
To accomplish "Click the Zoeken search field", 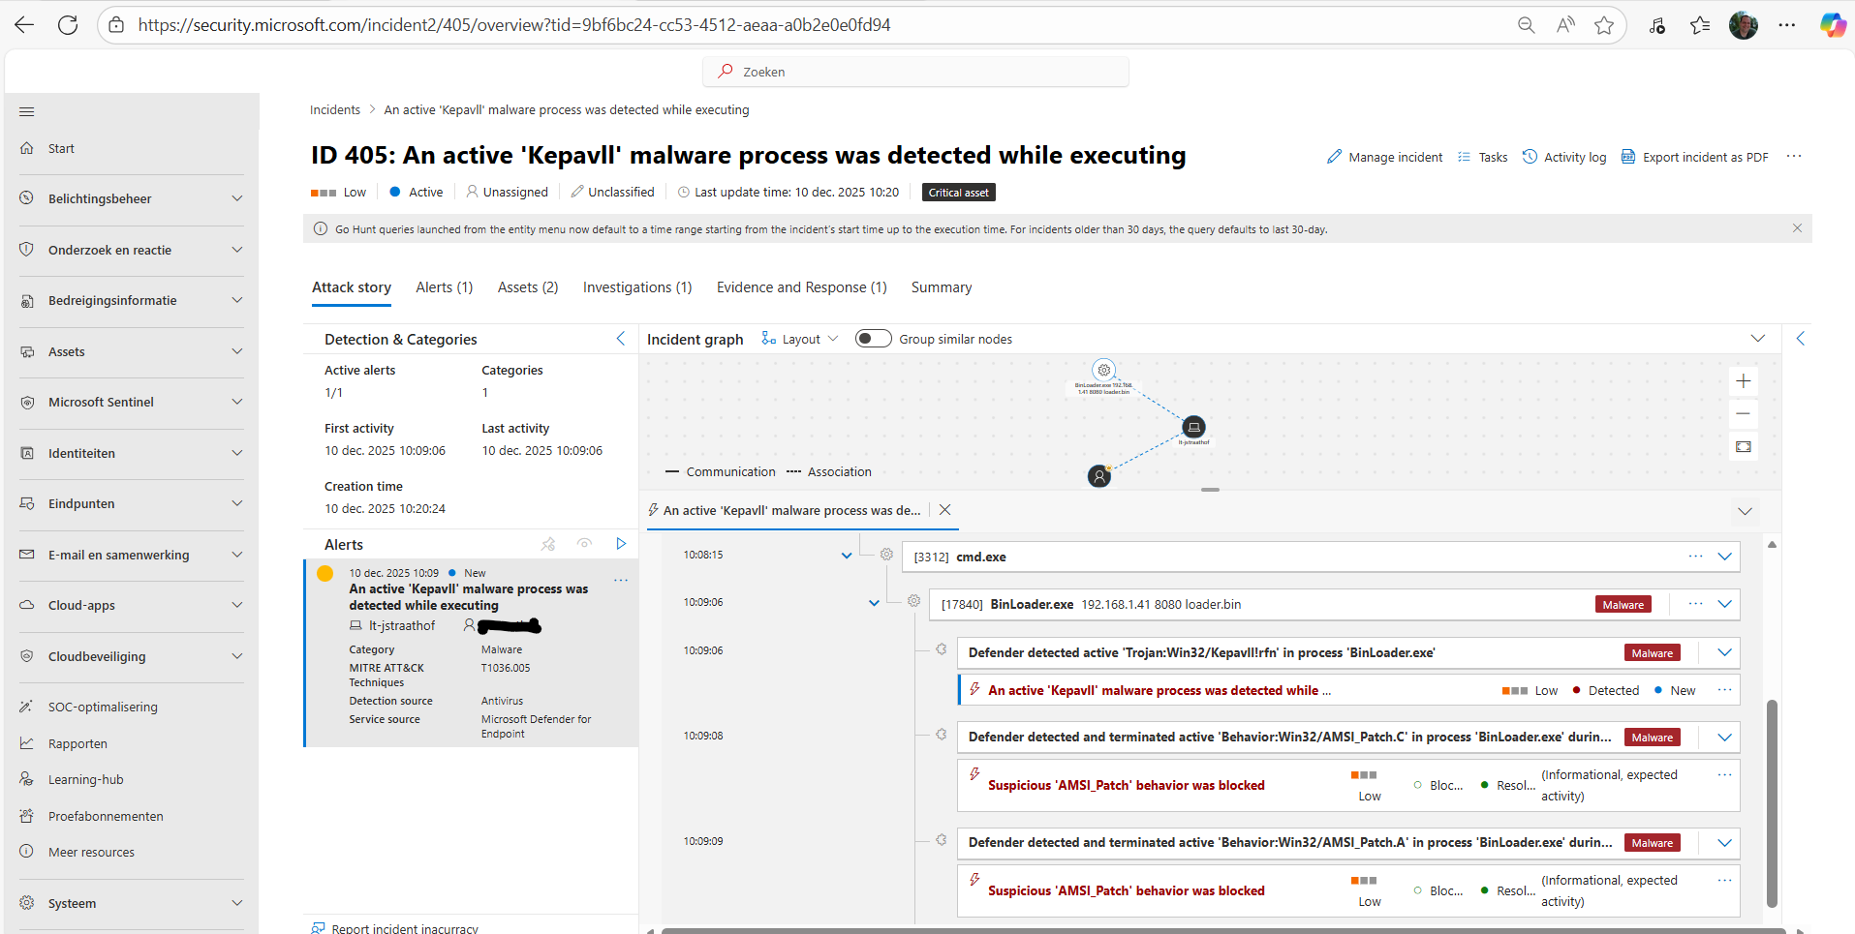I will click(x=915, y=72).
